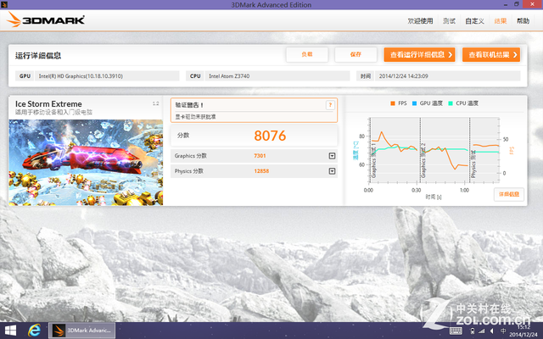Click the blue GPU 温度 legend swatch
Image resolution: width=543 pixels, height=339 pixels.
coord(414,103)
